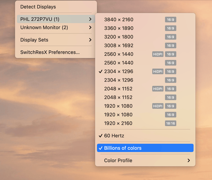Click the checkmark next to 2304 × 1296
Image resolution: width=212 pixels, height=180 pixels.
[x=100, y=72]
